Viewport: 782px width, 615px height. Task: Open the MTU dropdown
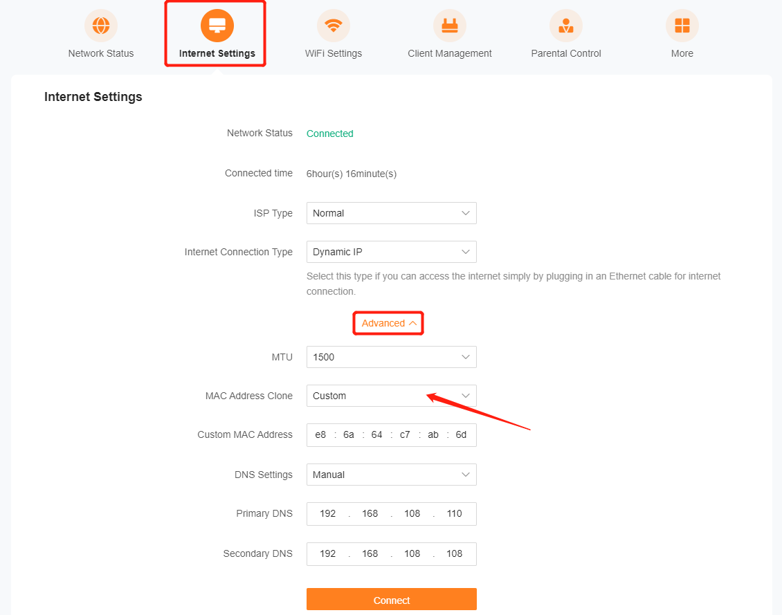click(x=391, y=357)
